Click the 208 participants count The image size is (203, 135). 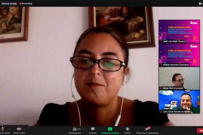click(x=79, y=129)
